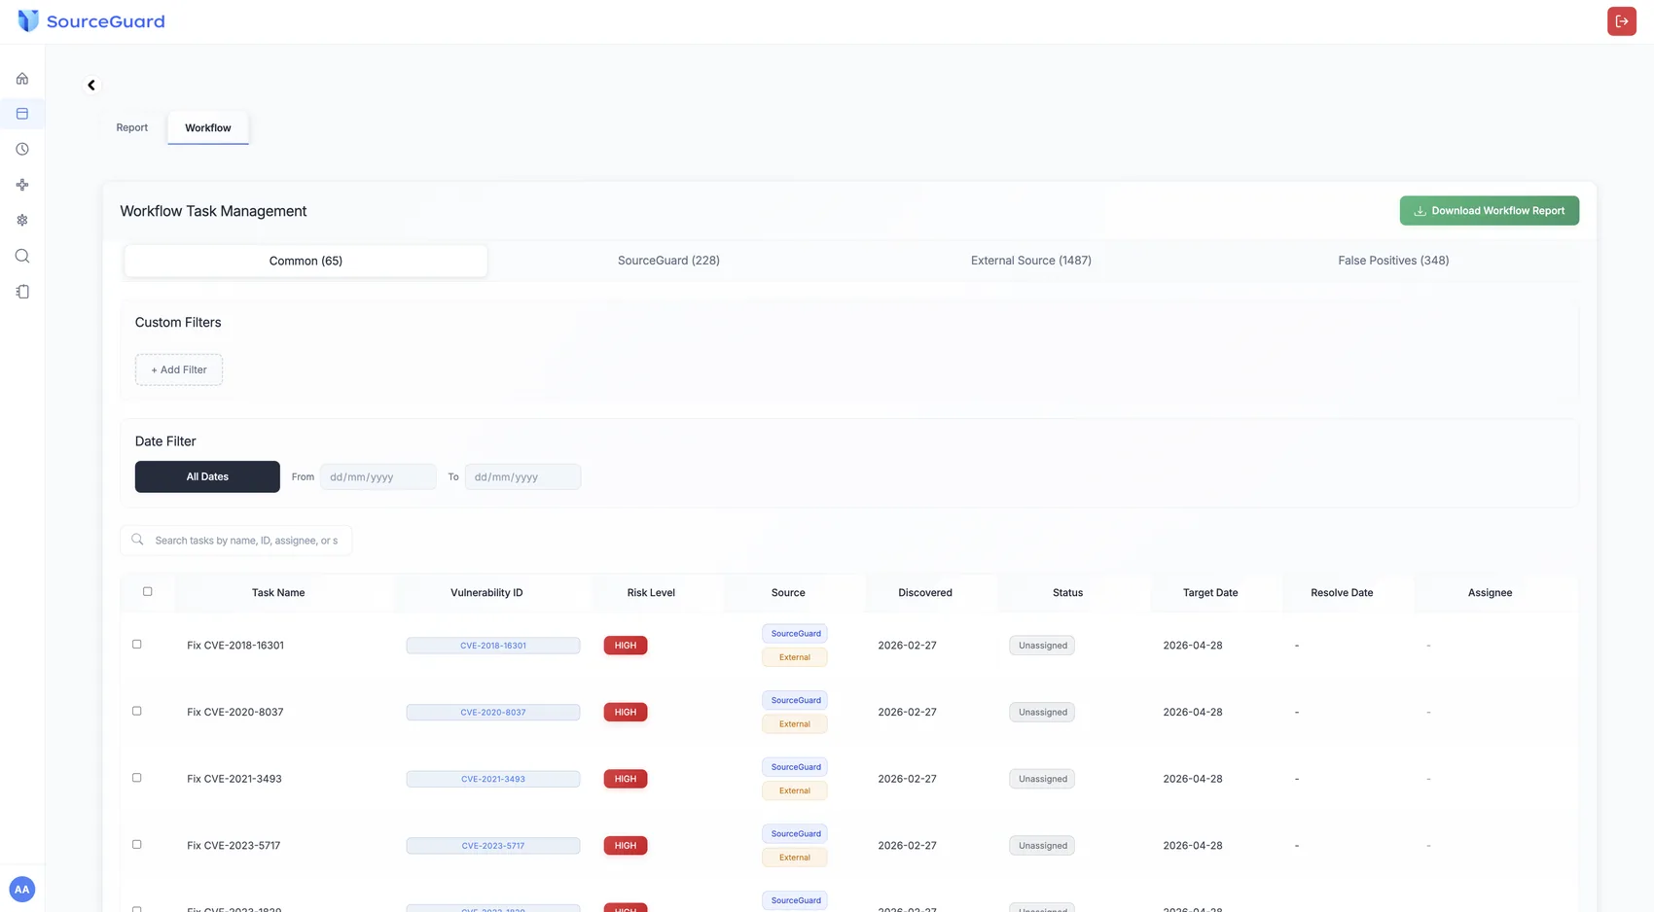Click HIGH risk badge for CVE-2021-3493
Screen dimensions: 1654x912
pos(626,779)
